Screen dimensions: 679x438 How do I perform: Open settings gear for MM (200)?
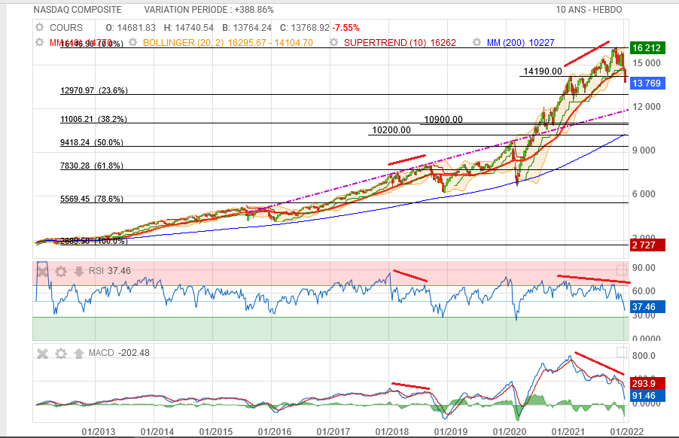pos(477,42)
